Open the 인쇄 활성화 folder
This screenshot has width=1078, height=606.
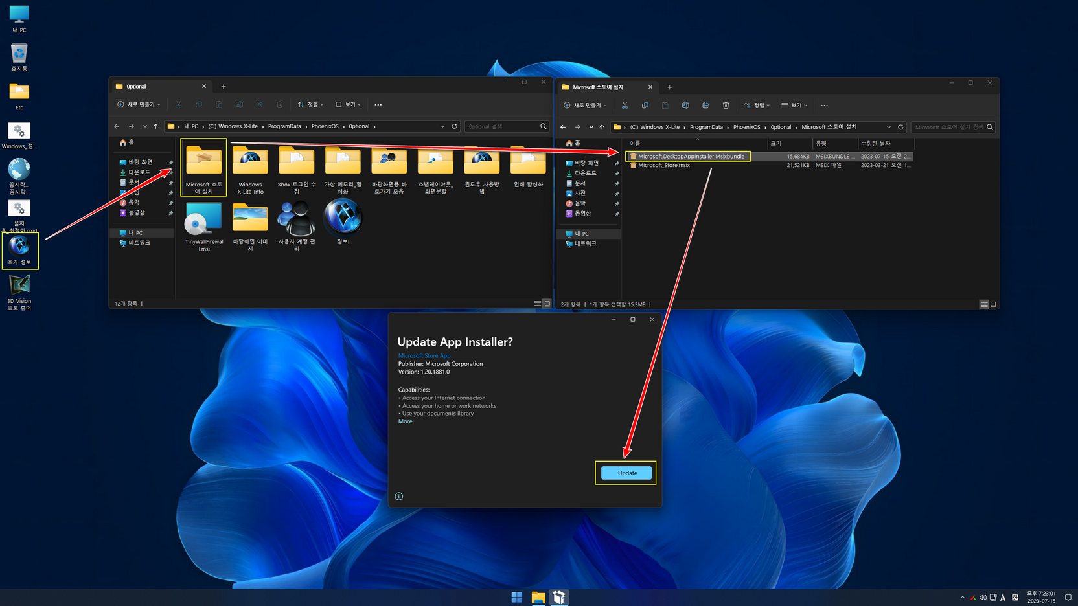(x=528, y=168)
